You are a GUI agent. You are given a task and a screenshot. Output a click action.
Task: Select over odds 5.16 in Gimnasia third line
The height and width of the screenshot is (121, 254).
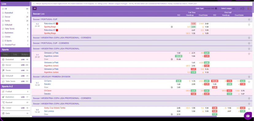coord(207,69)
